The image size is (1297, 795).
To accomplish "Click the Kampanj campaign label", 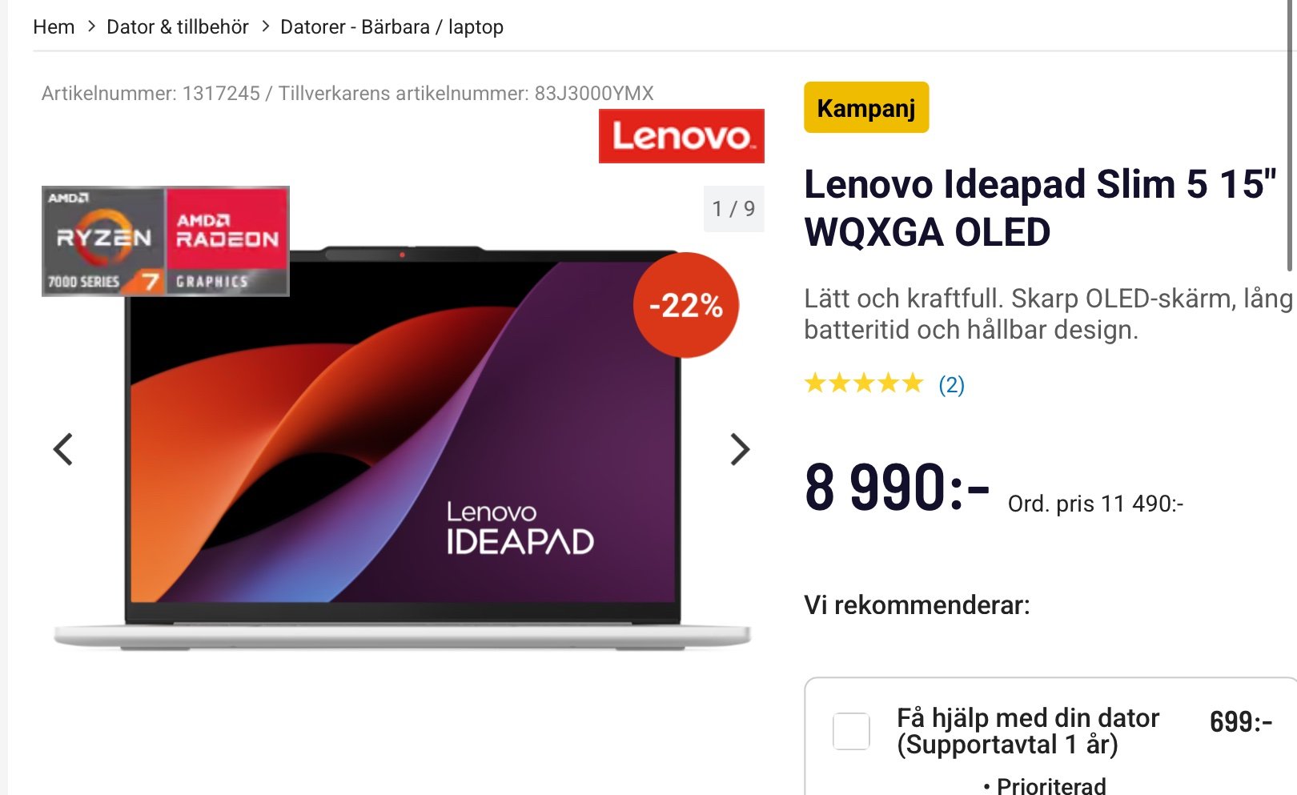I will (866, 107).
